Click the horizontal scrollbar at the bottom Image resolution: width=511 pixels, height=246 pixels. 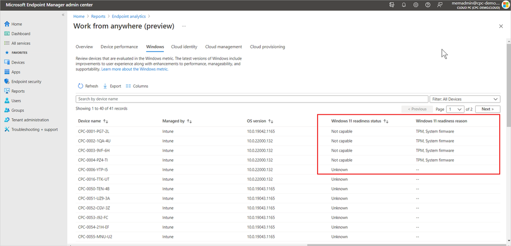tap(406, 244)
